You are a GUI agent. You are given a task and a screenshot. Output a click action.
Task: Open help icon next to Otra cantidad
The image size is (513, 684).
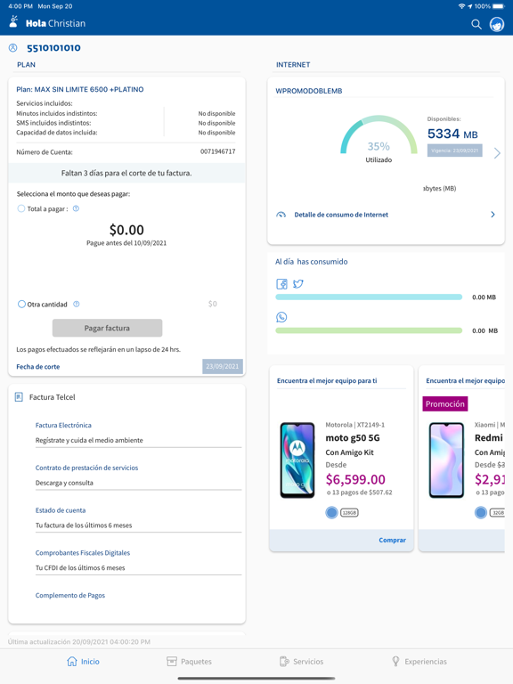tap(77, 304)
